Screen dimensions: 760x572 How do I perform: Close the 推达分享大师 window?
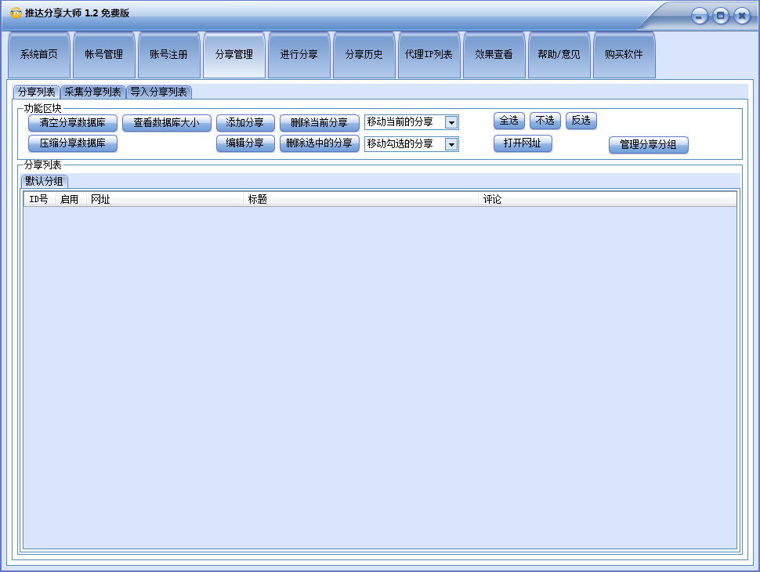coord(741,16)
